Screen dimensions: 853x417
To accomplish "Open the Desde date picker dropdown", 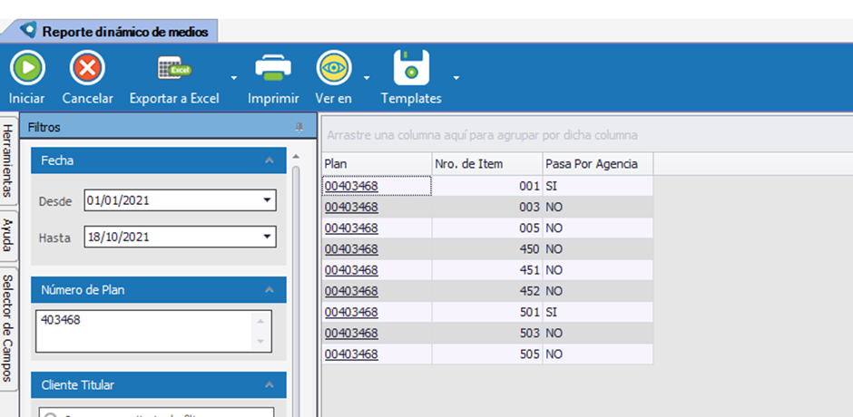I will [267, 200].
